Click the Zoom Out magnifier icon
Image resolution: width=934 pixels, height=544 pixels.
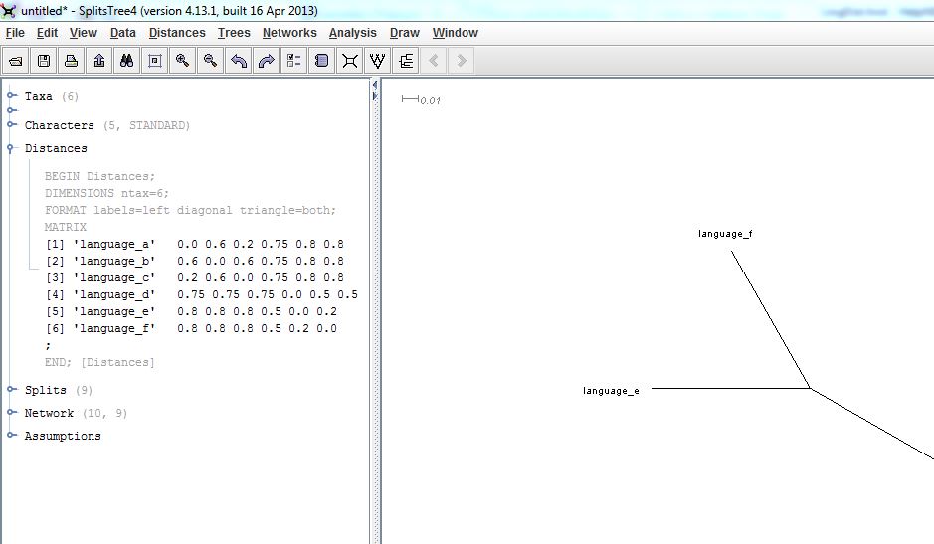210,61
